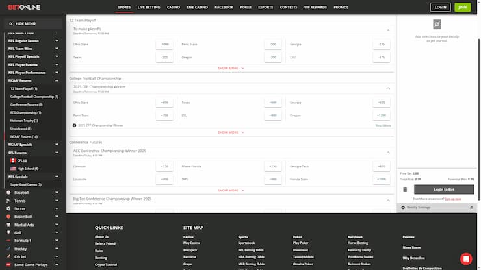The image size is (481, 270).
Task: Select the Soccer ball icon in sidebar
Action: click(x=8, y=208)
